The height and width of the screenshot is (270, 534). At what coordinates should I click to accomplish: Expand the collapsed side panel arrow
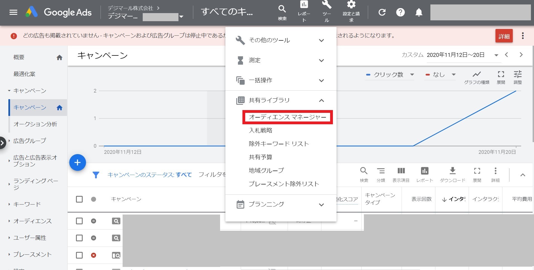tap(3, 143)
